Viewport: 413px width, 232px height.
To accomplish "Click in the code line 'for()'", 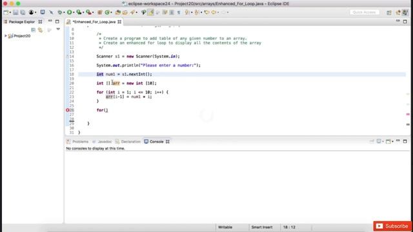I will click(x=102, y=110).
